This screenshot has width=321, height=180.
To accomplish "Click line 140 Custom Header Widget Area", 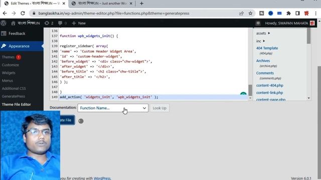I will (98, 51).
